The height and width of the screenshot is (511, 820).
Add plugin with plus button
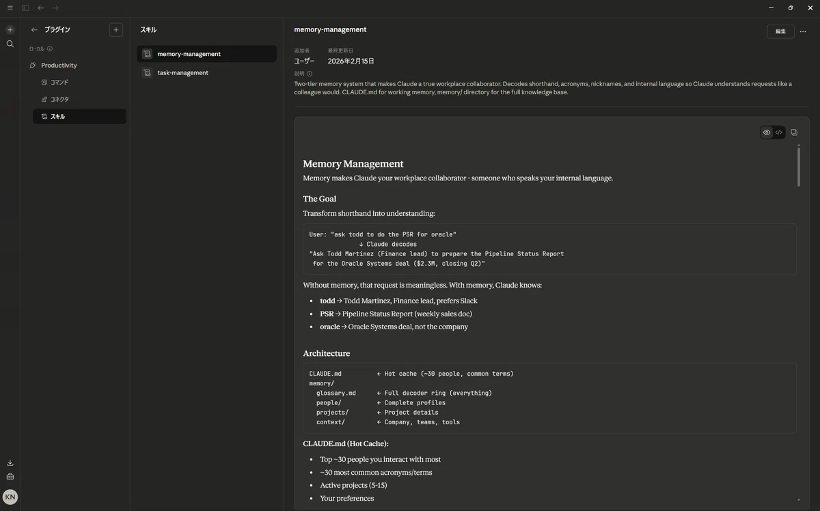[x=116, y=30]
